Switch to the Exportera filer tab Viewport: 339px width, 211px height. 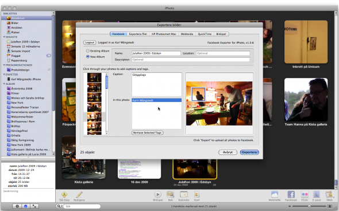[x=138, y=34]
